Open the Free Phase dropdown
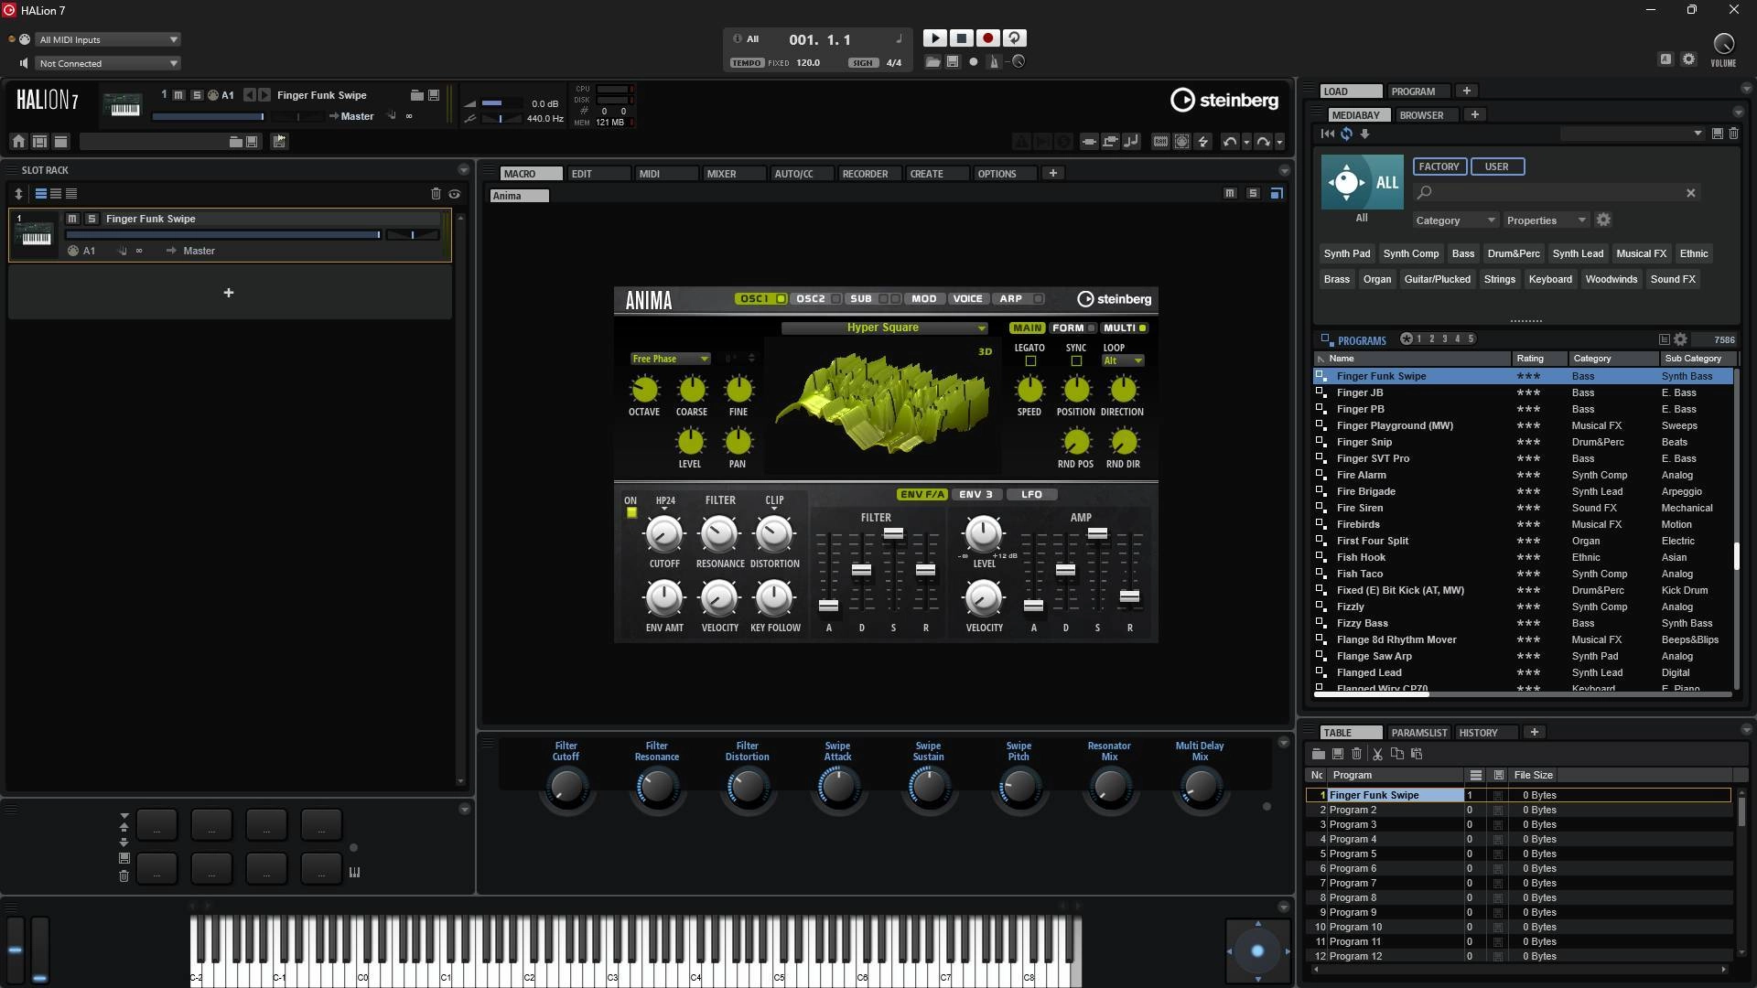This screenshot has height=988, width=1757. tap(670, 359)
